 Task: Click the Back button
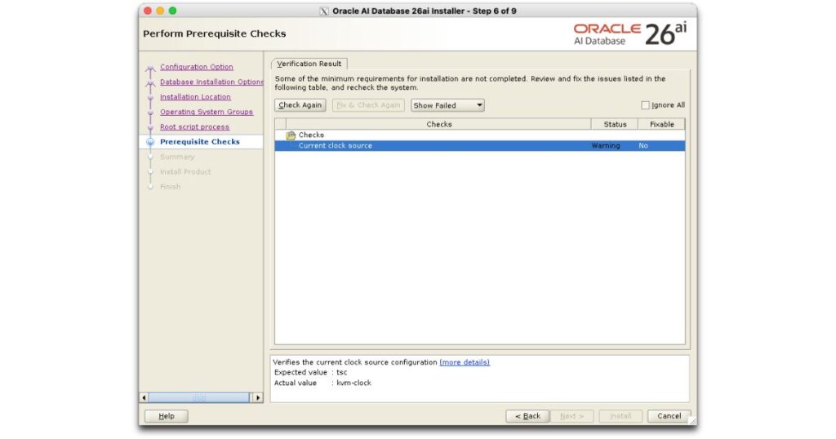pyautogui.click(x=527, y=416)
